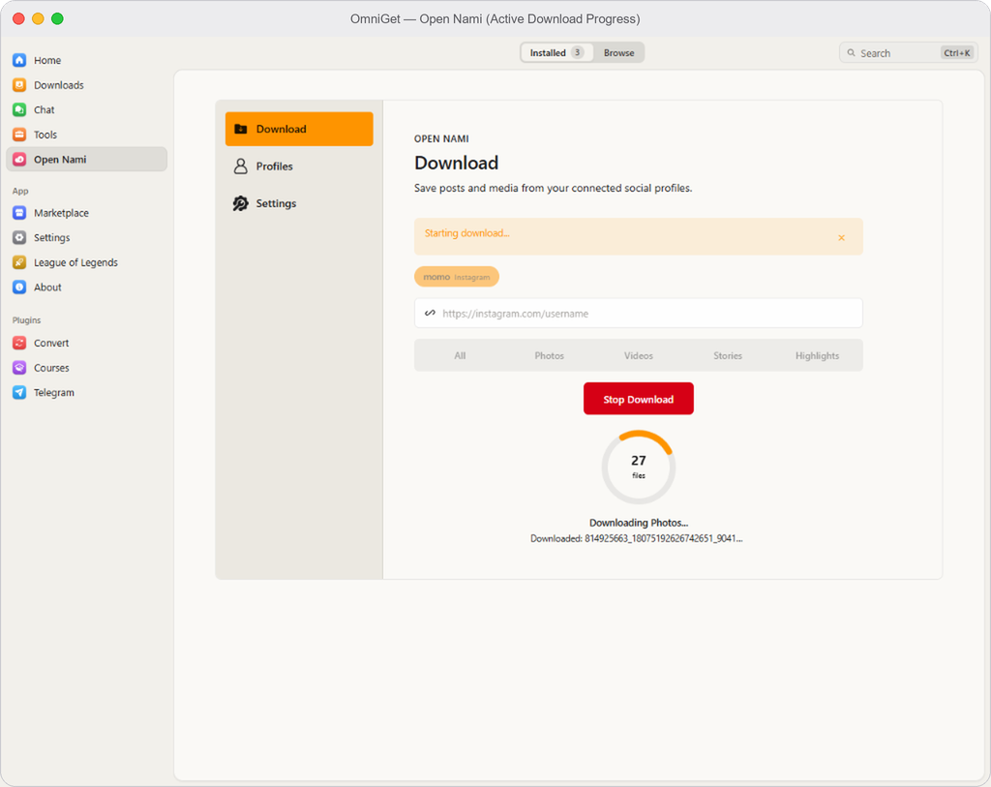Viewport: 991px width, 787px height.
Task: Click the Open Nami Settings gear icon
Action: [x=241, y=203]
